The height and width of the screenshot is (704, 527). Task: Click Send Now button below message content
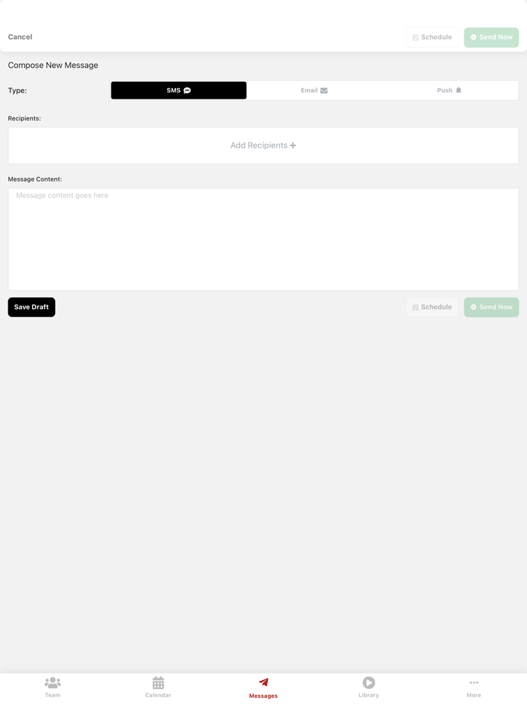(x=491, y=307)
